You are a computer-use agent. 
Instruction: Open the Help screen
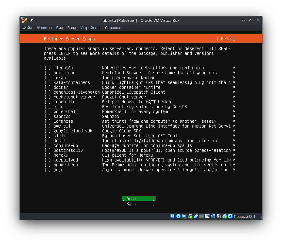226,39
